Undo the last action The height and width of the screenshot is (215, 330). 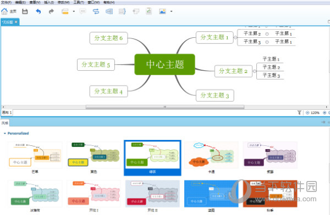click(x=38, y=12)
